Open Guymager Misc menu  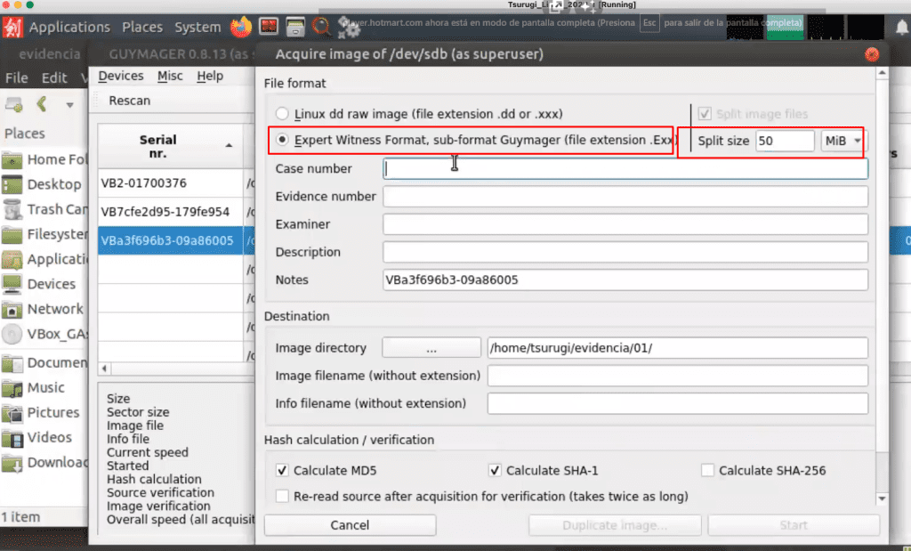pyautogui.click(x=170, y=77)
